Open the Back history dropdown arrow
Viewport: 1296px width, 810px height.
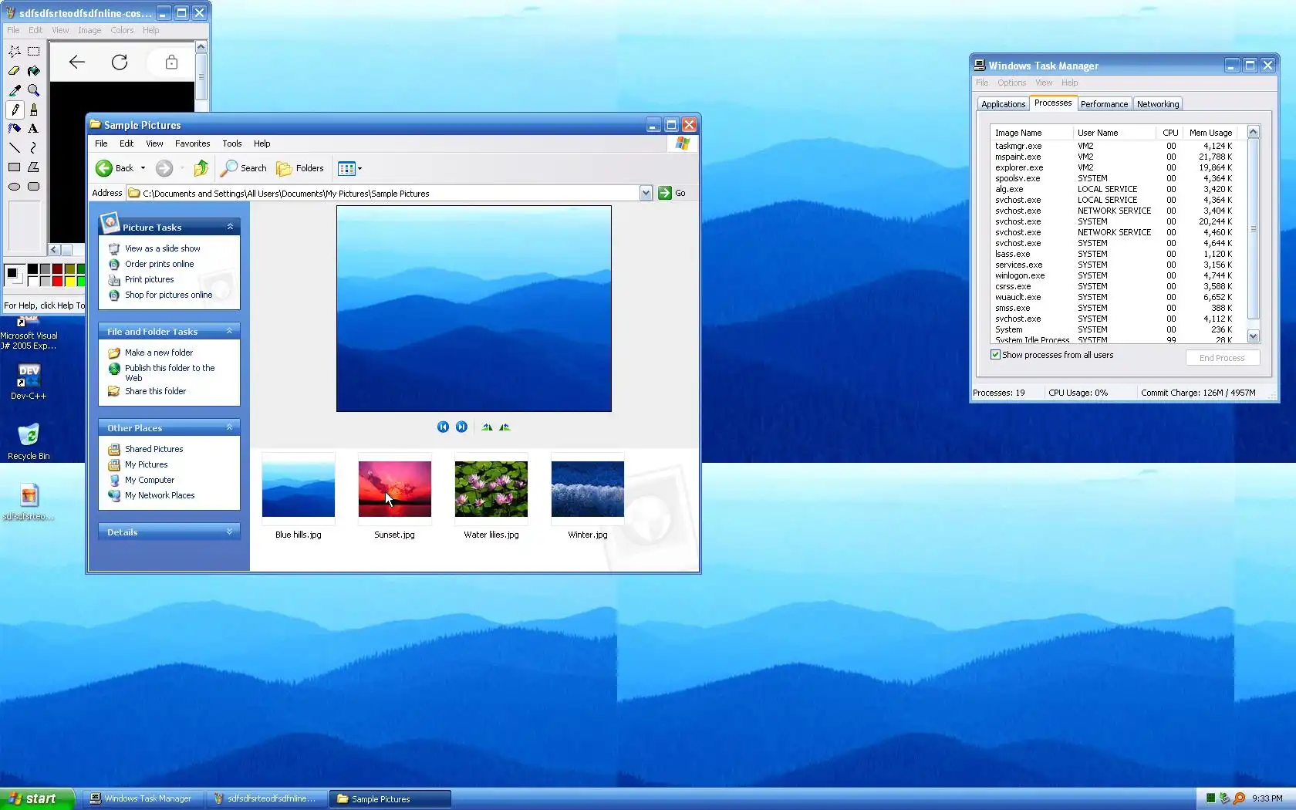pyautogui.click(x=143, y=168)
